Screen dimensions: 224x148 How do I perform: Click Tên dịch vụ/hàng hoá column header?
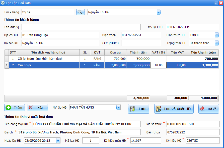click(x=48, y=52)
